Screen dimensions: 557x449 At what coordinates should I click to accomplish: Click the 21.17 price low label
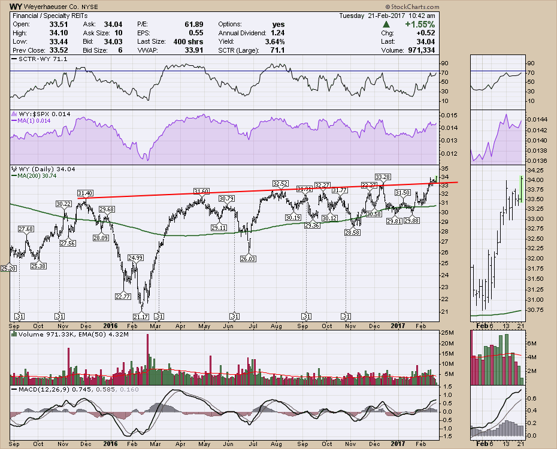(141, 317)
